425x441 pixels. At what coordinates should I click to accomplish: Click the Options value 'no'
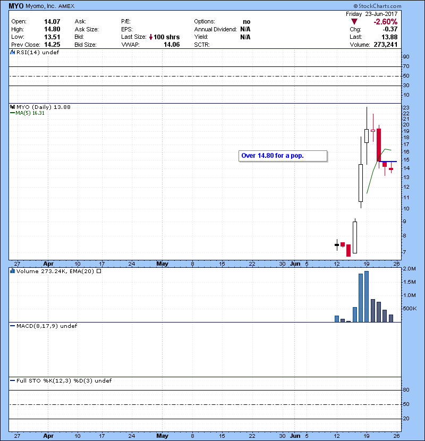246,22
